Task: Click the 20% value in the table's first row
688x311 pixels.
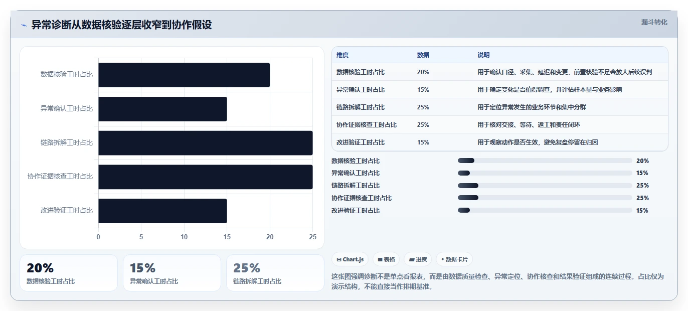Action: tap(423, 72)
